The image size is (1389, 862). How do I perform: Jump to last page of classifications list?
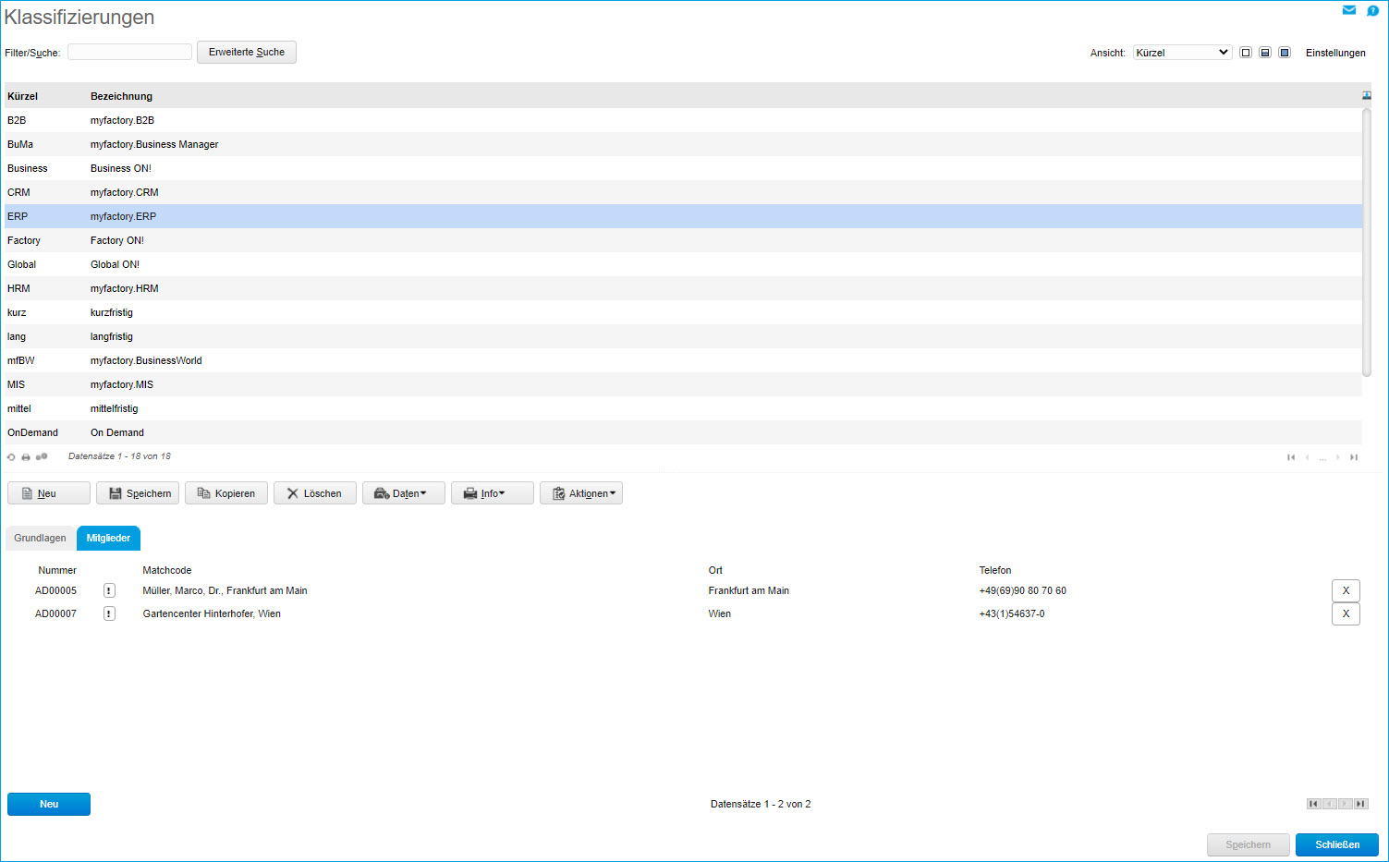point(1354,457)
